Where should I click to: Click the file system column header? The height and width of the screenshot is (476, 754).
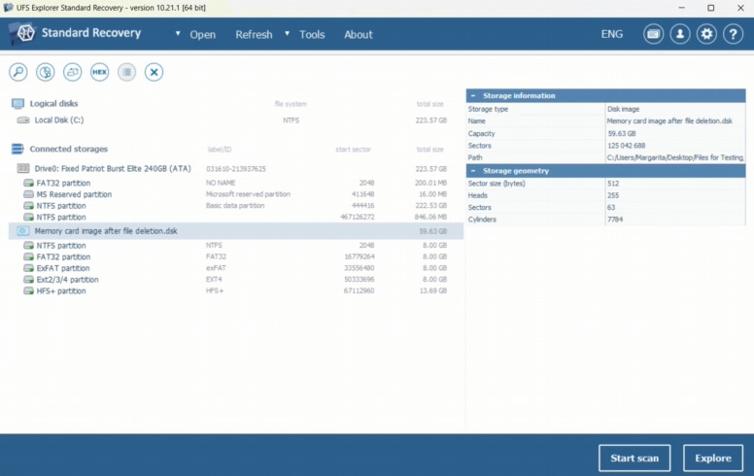[291, 104]
